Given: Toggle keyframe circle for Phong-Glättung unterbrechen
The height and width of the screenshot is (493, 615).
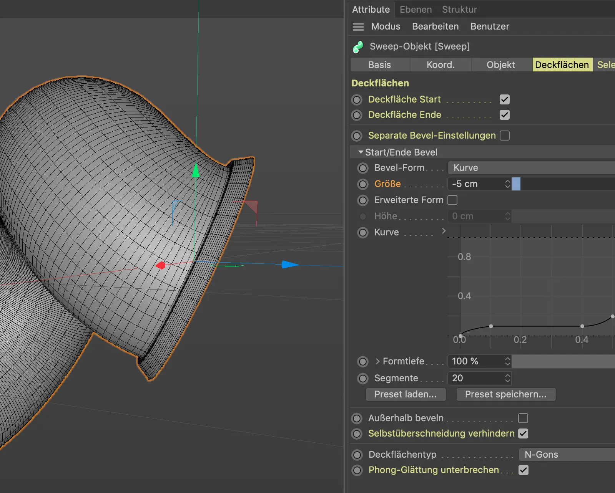Looking at the screenshot, I should 357,470.
